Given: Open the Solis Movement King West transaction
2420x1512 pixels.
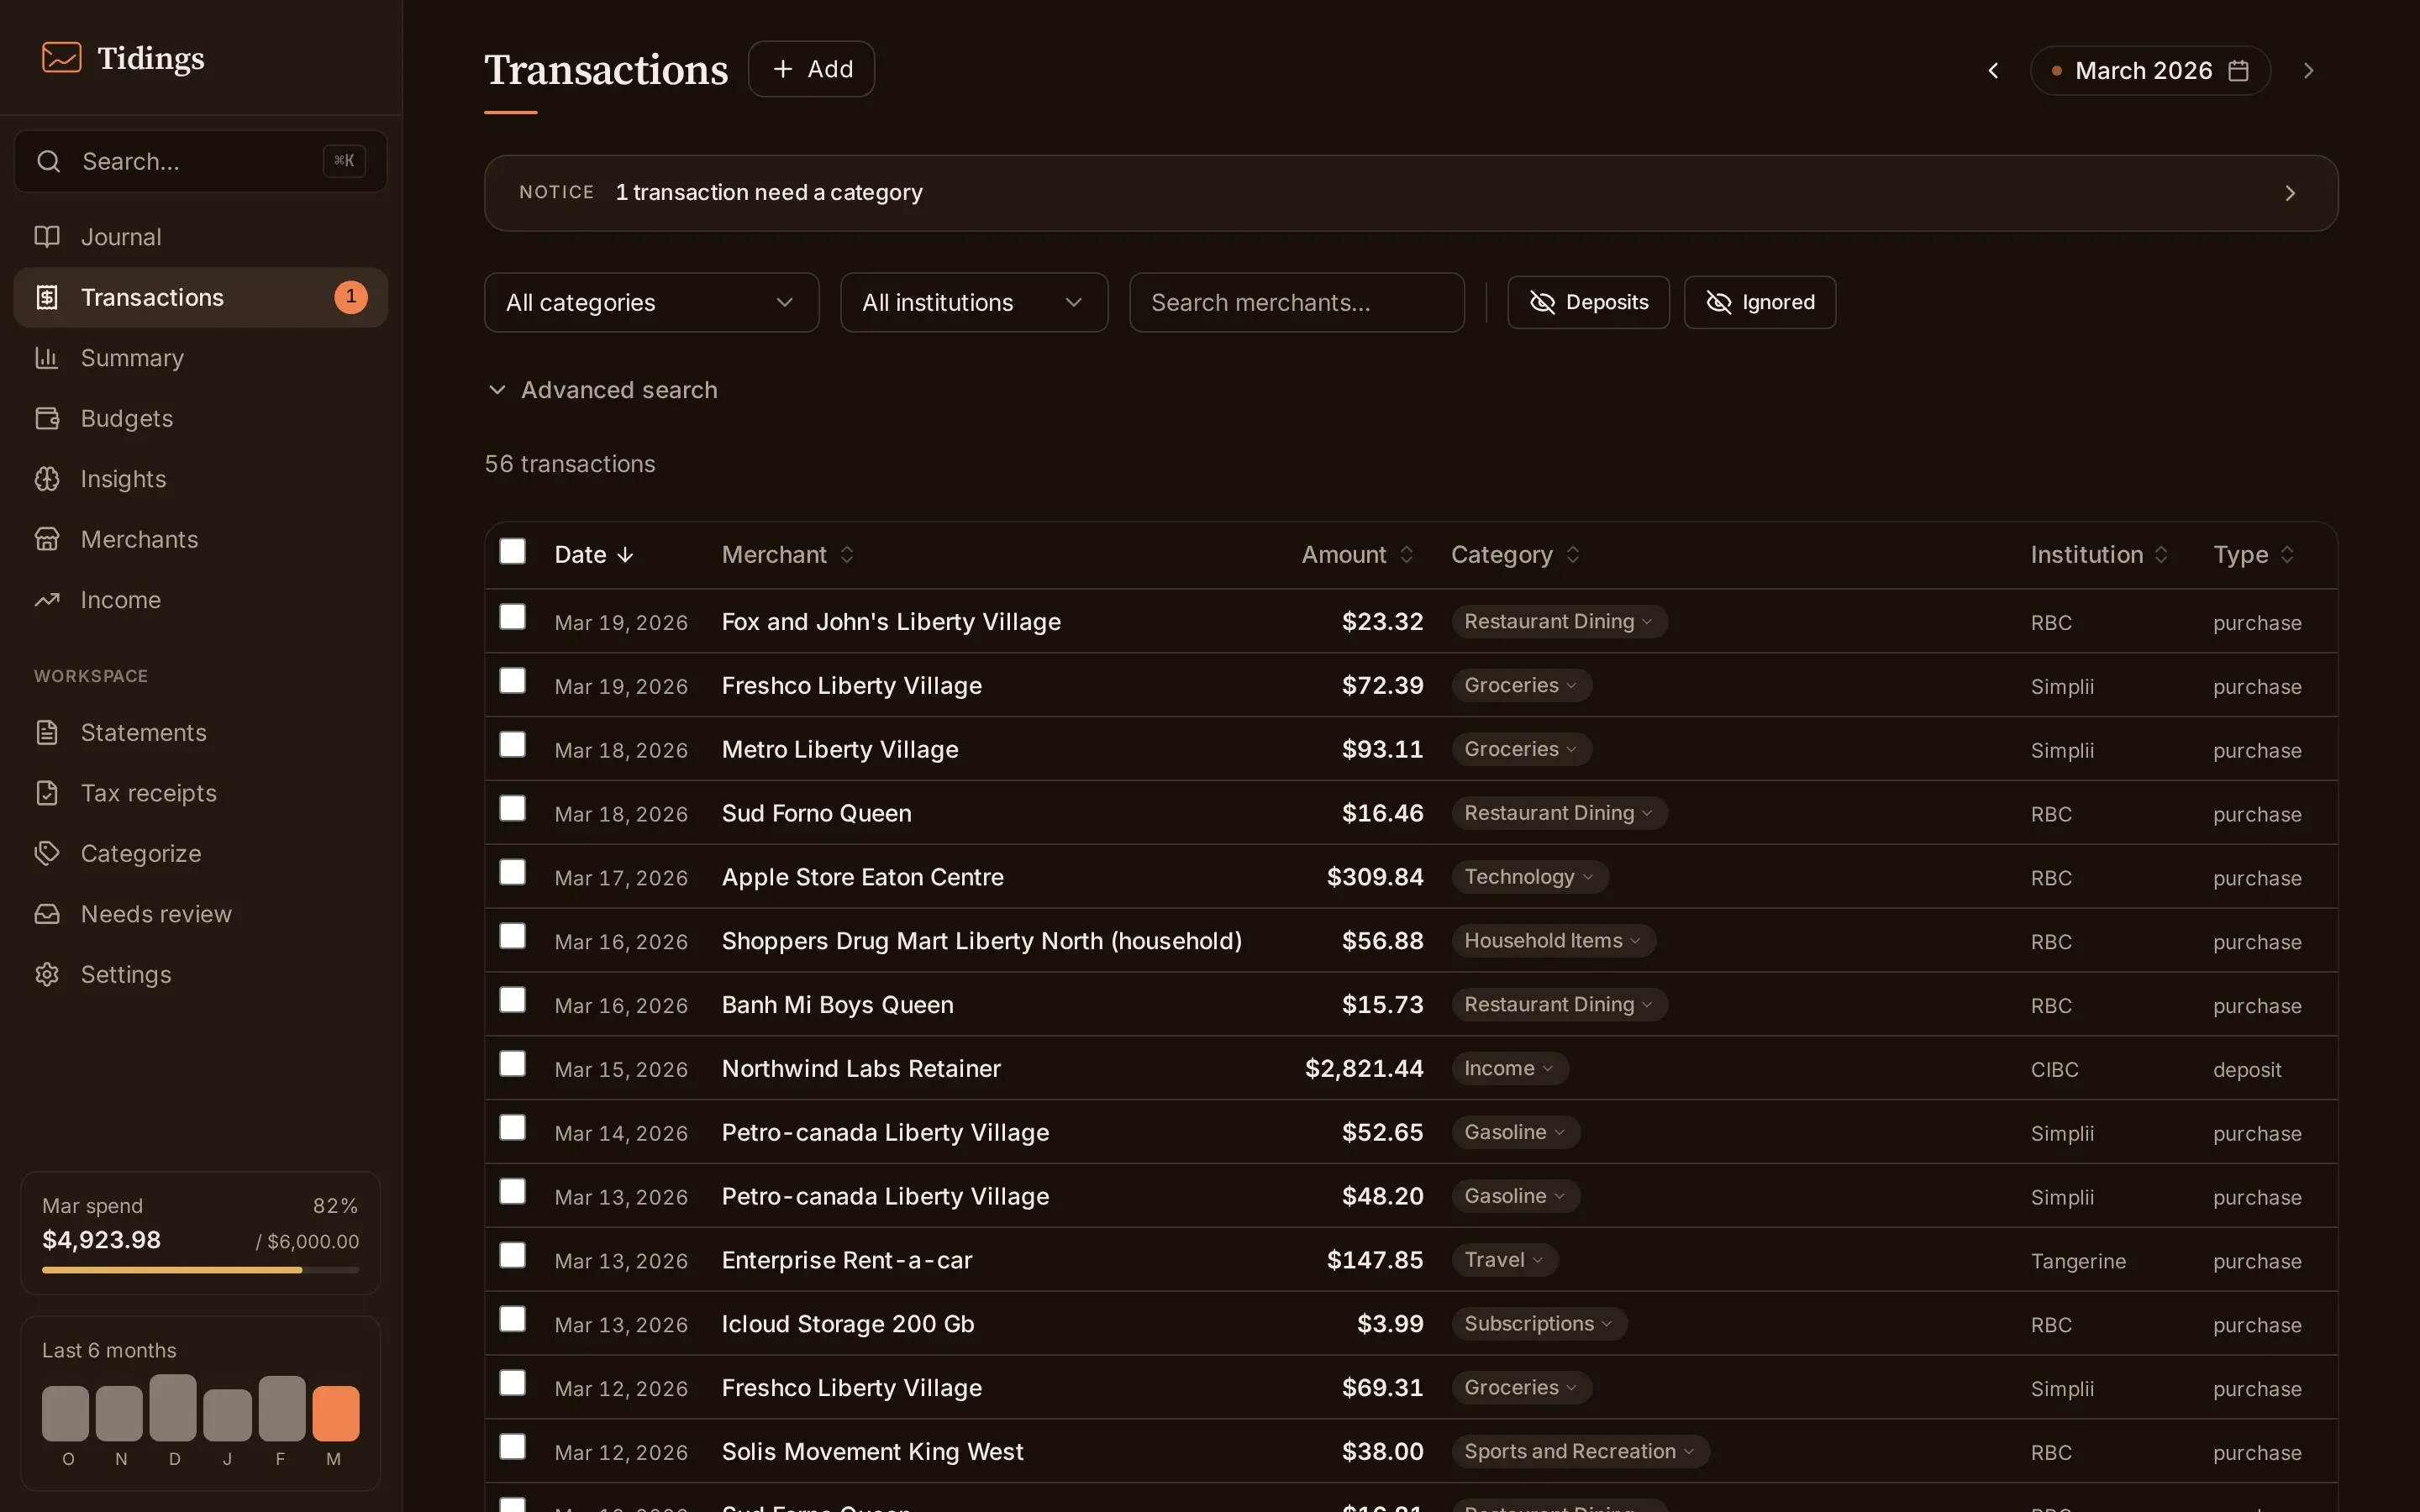Looking at the screenshot, I should click(872, 1452).
